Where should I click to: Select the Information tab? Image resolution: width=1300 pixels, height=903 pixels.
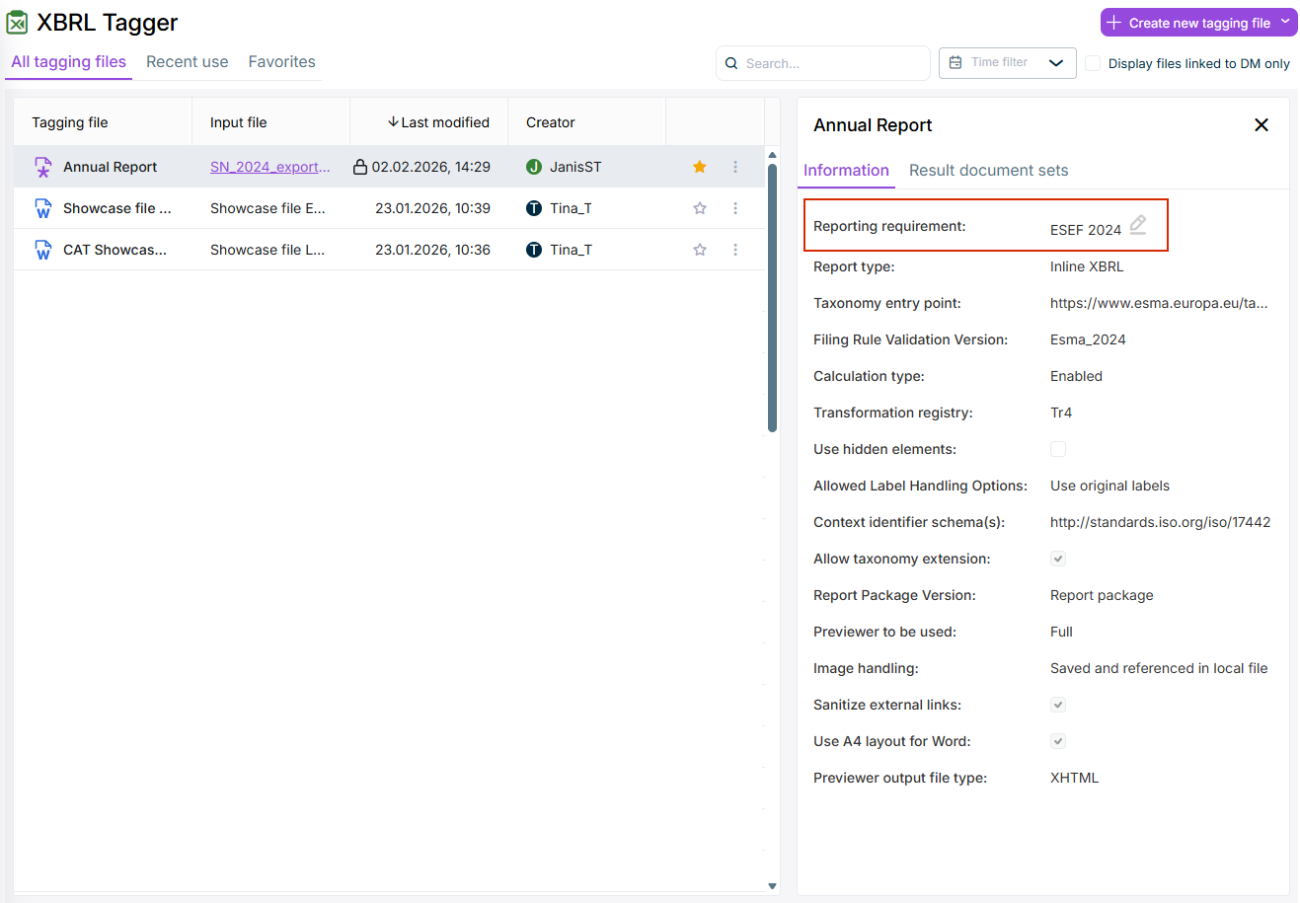pos(846,170)
